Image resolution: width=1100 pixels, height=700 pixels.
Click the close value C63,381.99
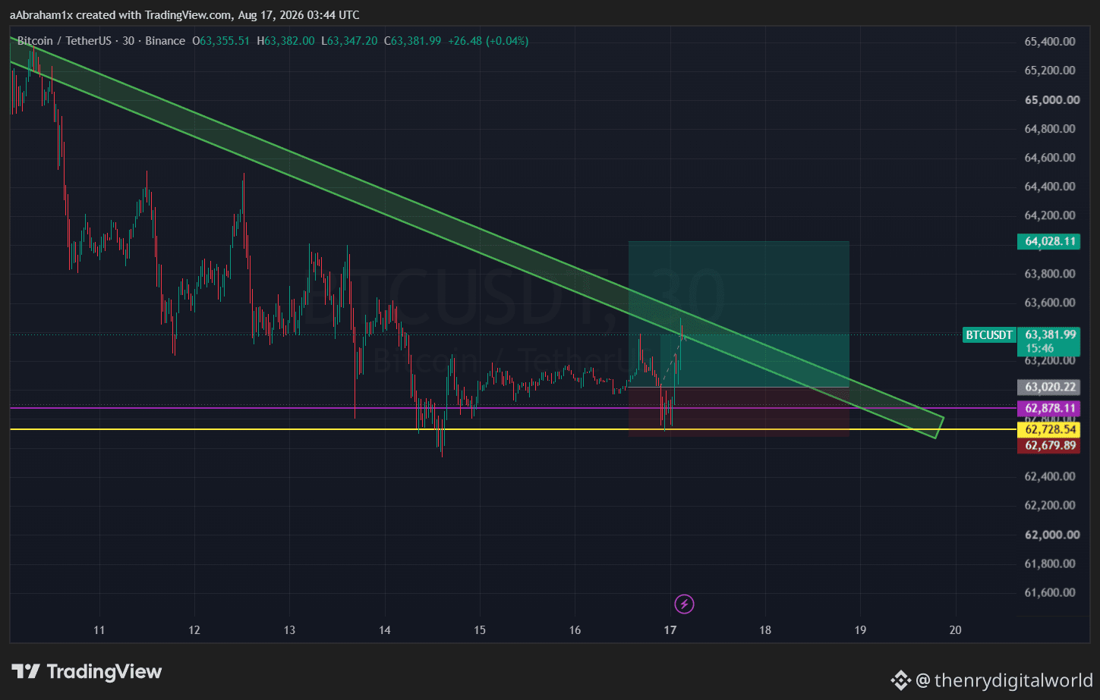(412, 41)
